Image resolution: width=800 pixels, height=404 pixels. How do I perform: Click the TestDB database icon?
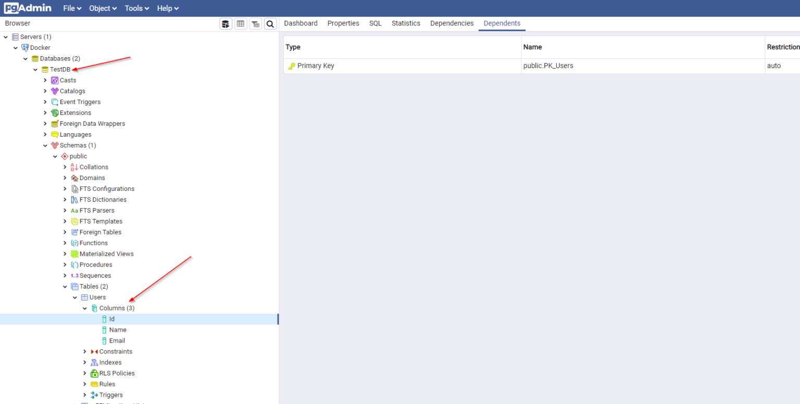[x=45, y=70]
